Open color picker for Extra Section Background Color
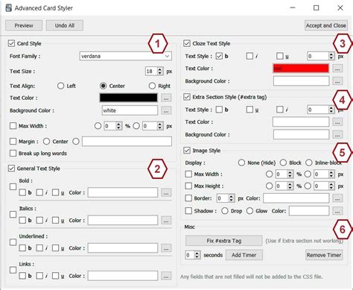 pyautogui.click(x=337, y=135)
